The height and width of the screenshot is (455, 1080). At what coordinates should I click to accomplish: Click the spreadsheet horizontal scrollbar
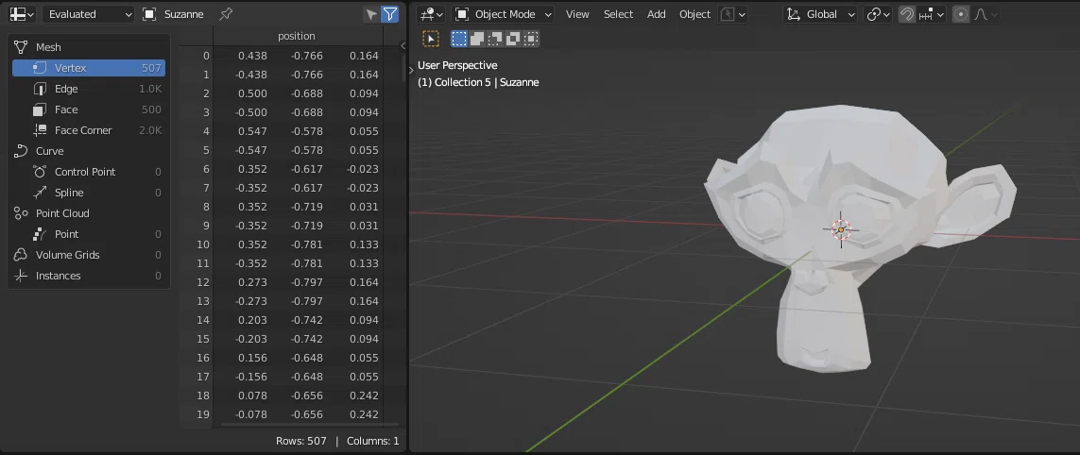[309, 424]
